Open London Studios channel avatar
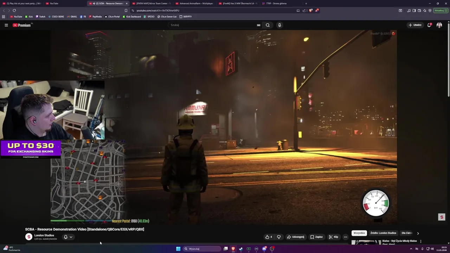 click(29, 237)
